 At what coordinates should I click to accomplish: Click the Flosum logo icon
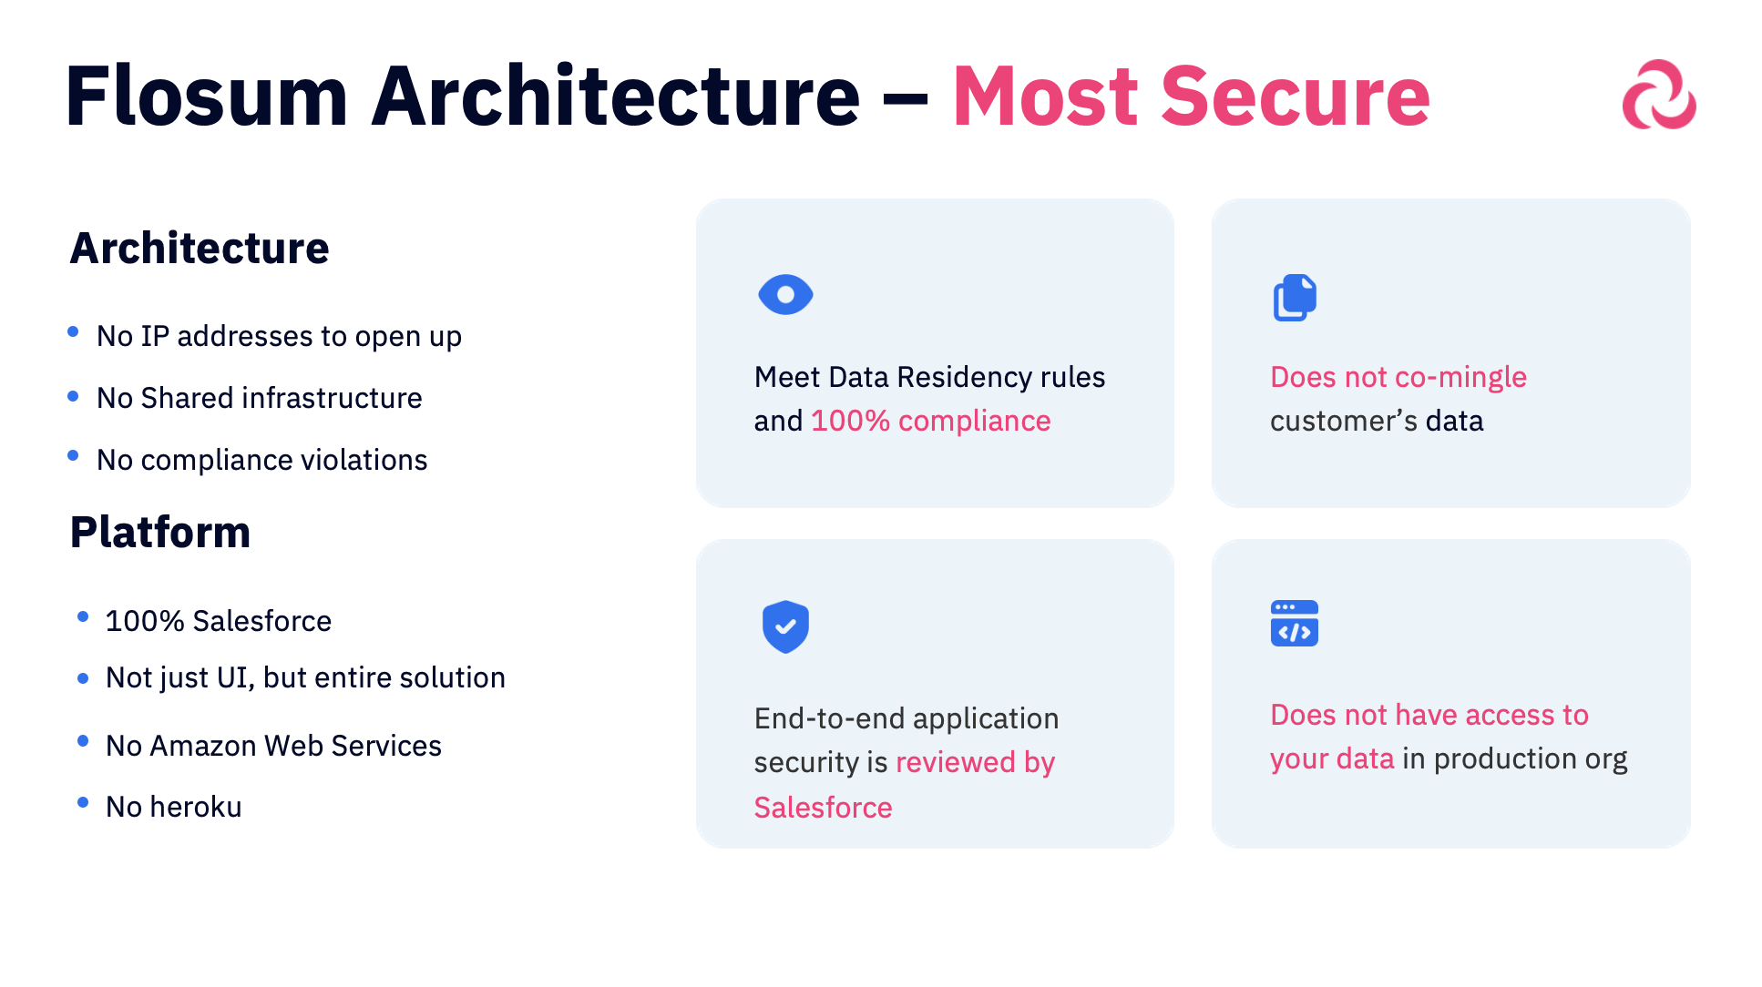[1658, 95]
